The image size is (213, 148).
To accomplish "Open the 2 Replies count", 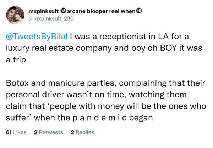I will coord(82,132).
